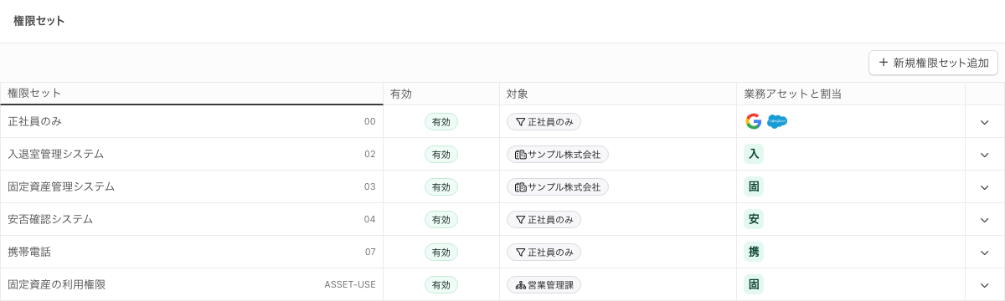Click the 営業管理課 target tag
This screenshot has height=301, width=1005.
tap(544, 285)
